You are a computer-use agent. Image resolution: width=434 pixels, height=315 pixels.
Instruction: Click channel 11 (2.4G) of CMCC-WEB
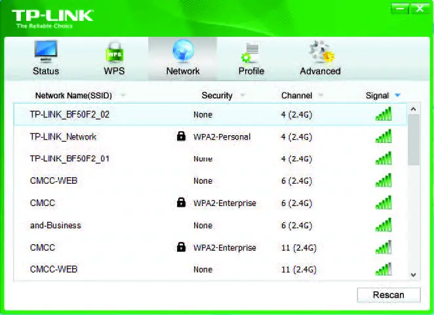coord(299,269)
